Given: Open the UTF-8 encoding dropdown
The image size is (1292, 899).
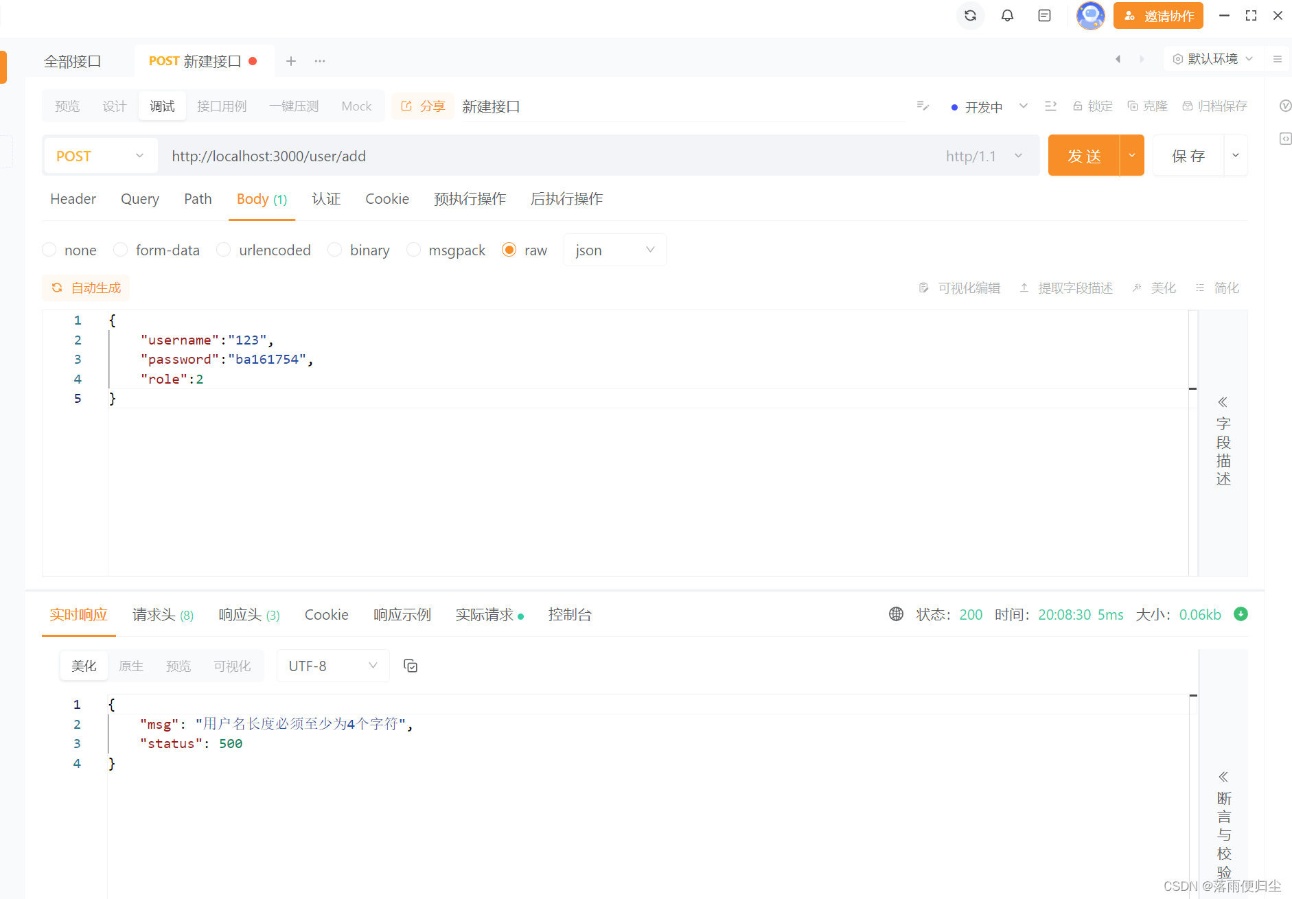Looking at the screenshot, I should click(x=332, y=665).
